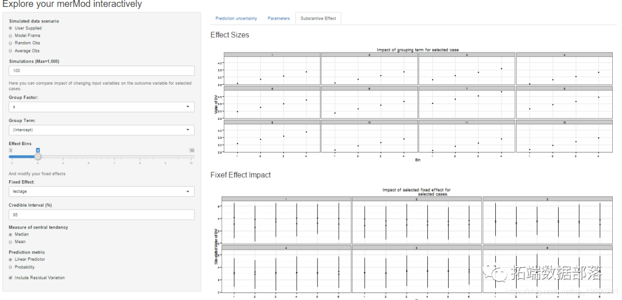Click the Effect Bins slider minimum label 3
This screenshot has width=622, height=300.
11,150
